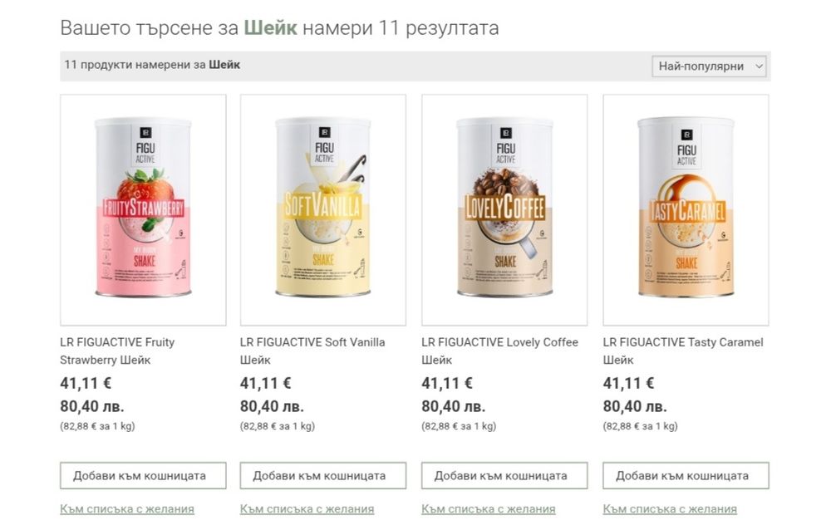
Task: Click the Tasty Caramel 80,40 лв. price
Action: coord(635,406)
